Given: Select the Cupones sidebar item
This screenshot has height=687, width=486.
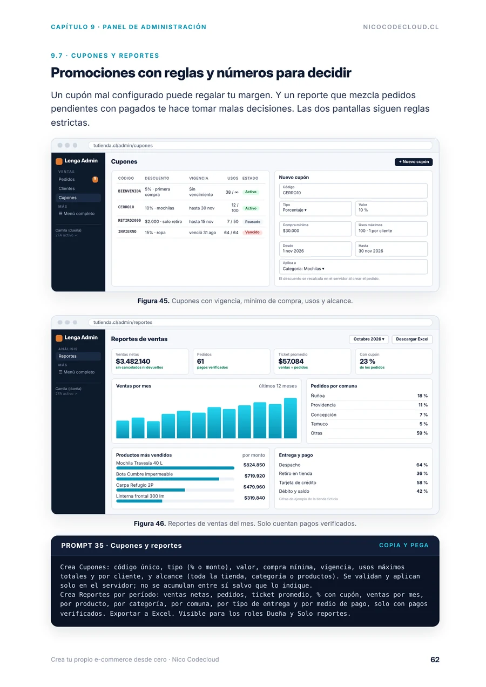Looking at the screenshot, I should click(78, 198).
